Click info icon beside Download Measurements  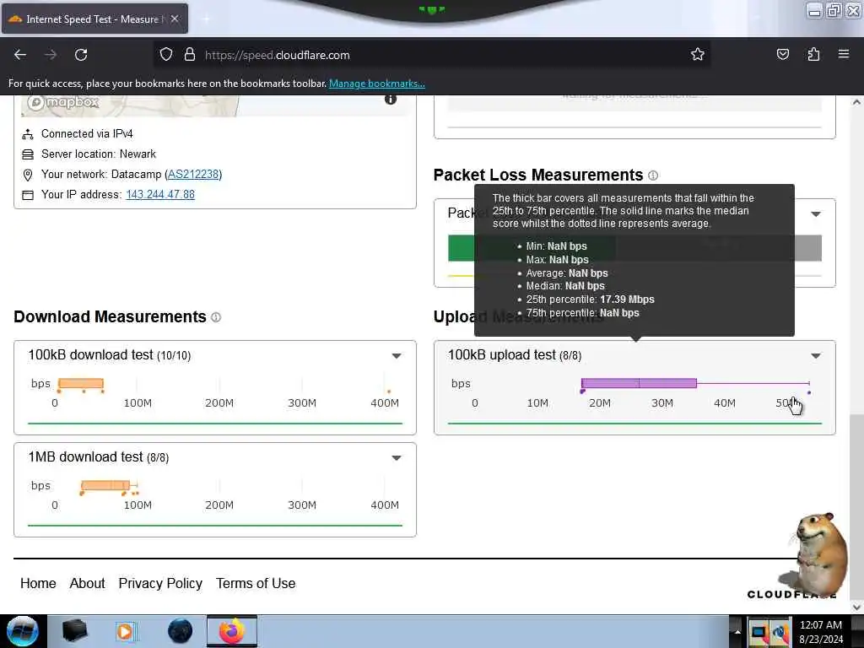click(x=216, y=317)
